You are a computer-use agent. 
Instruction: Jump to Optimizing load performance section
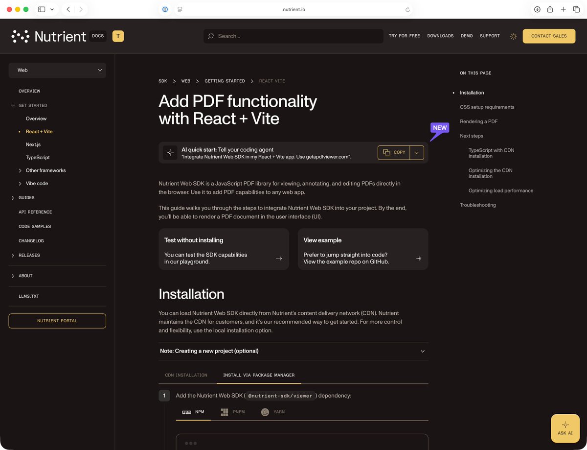[x=501, y=190]
